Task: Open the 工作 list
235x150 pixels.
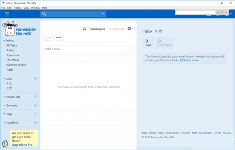Action: click(x=9, y=88)
